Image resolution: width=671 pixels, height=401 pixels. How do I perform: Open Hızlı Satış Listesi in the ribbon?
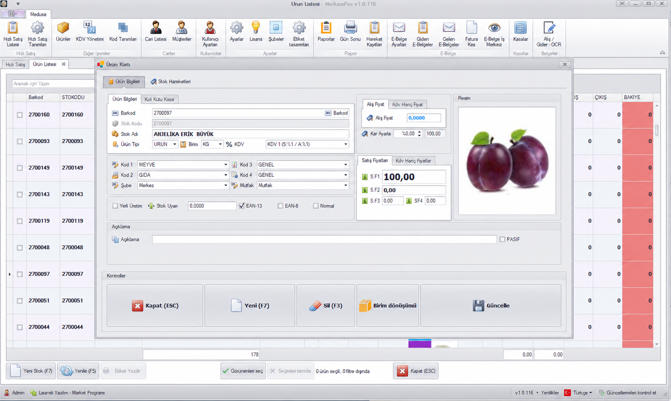(13, 34)
